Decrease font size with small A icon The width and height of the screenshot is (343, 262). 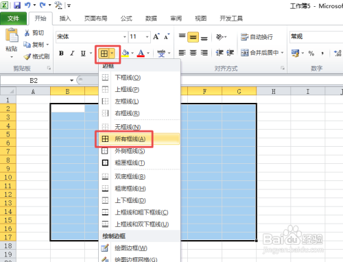point(167,36)
